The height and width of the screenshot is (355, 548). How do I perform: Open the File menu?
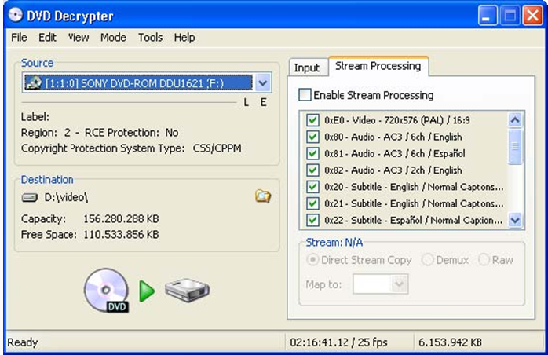click(x=19, y=37)
